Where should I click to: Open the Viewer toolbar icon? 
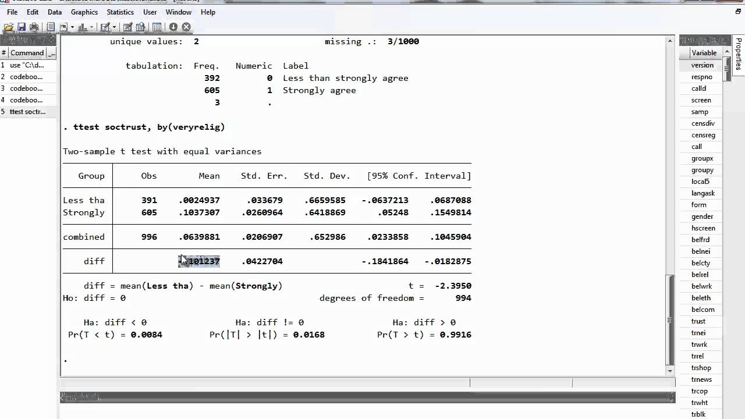click(63, 27)
